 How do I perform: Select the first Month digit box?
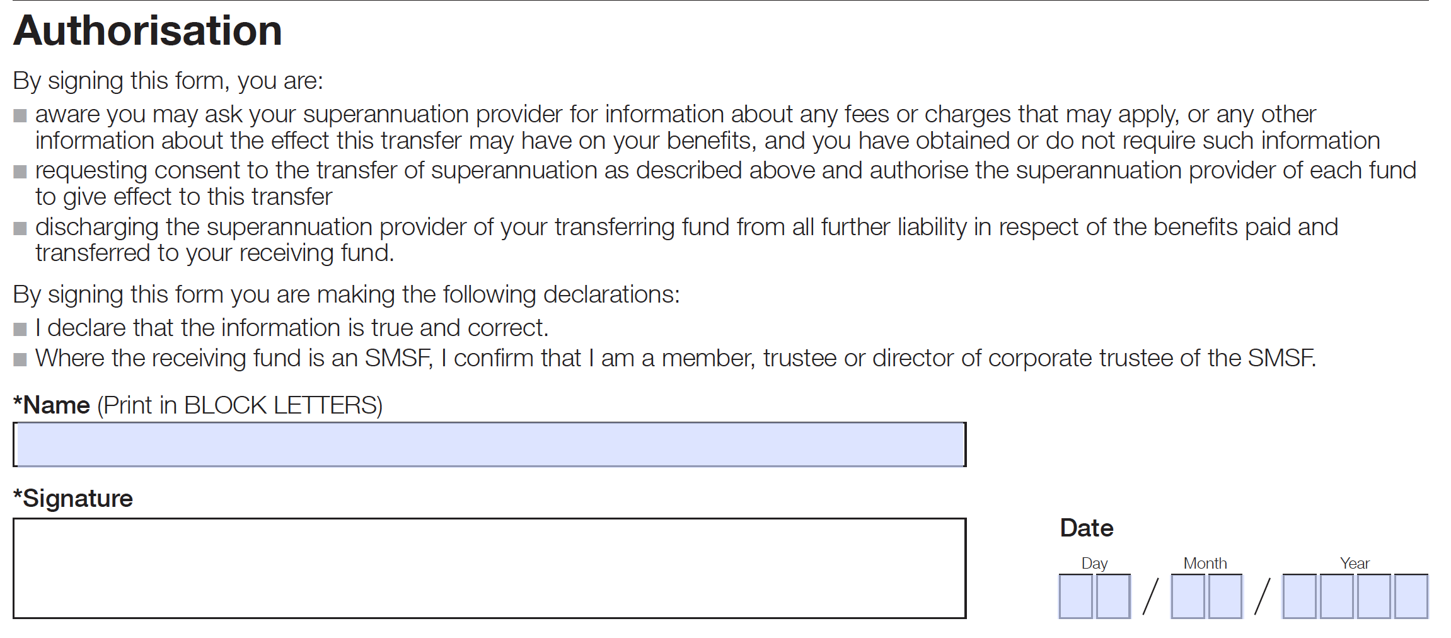click(1188, 596)
